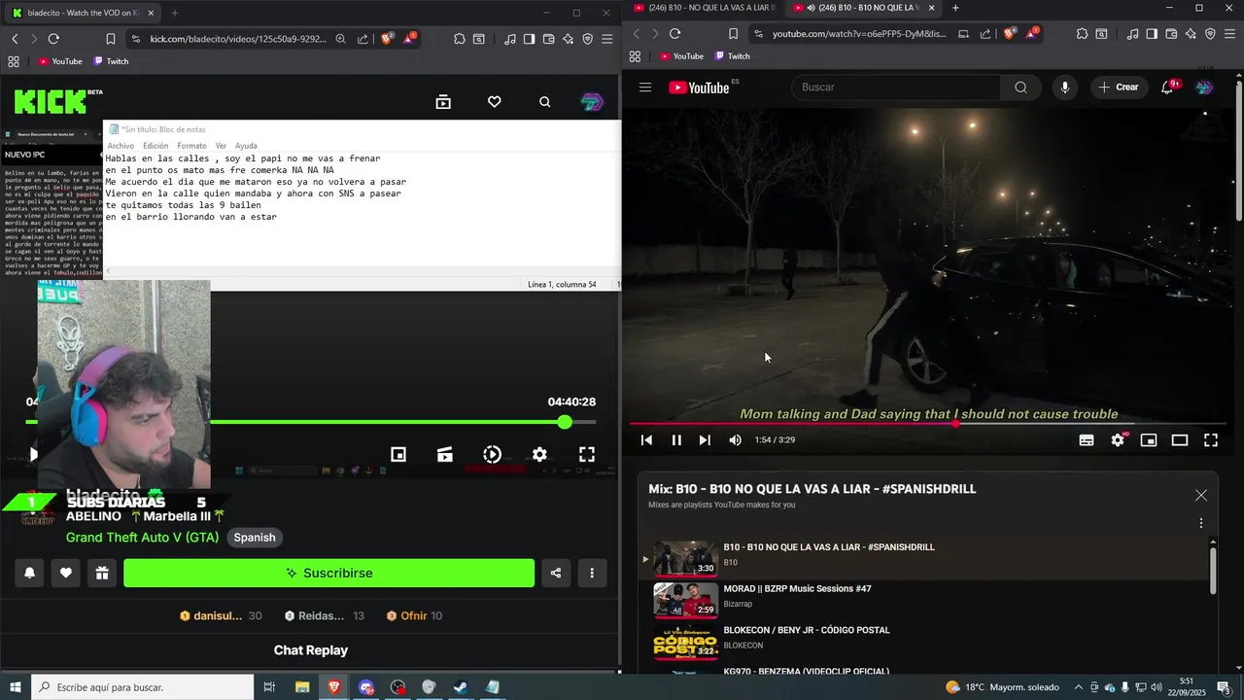
Task: Click the KICK logo
Action: 50,101
